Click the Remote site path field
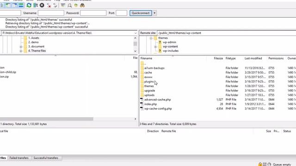Image resolution: width=296 pixels, height=166 pixels. [x=227, y=33]
